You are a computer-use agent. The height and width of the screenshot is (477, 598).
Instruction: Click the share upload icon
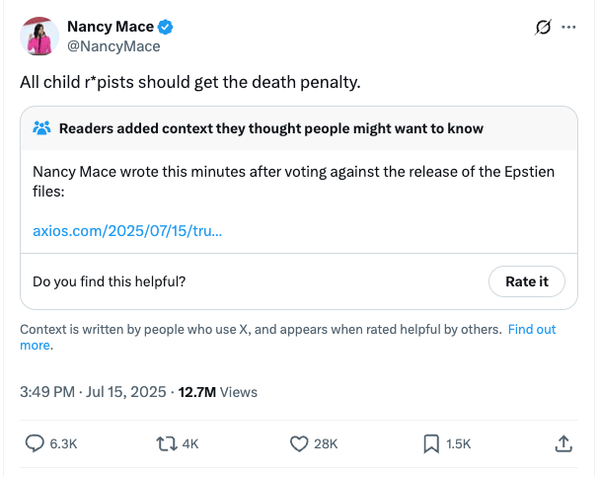coord(563,444)
